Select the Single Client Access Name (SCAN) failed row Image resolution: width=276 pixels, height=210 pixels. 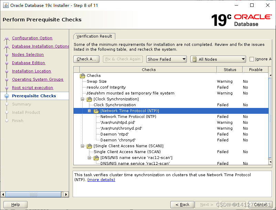tap(171, 152)
